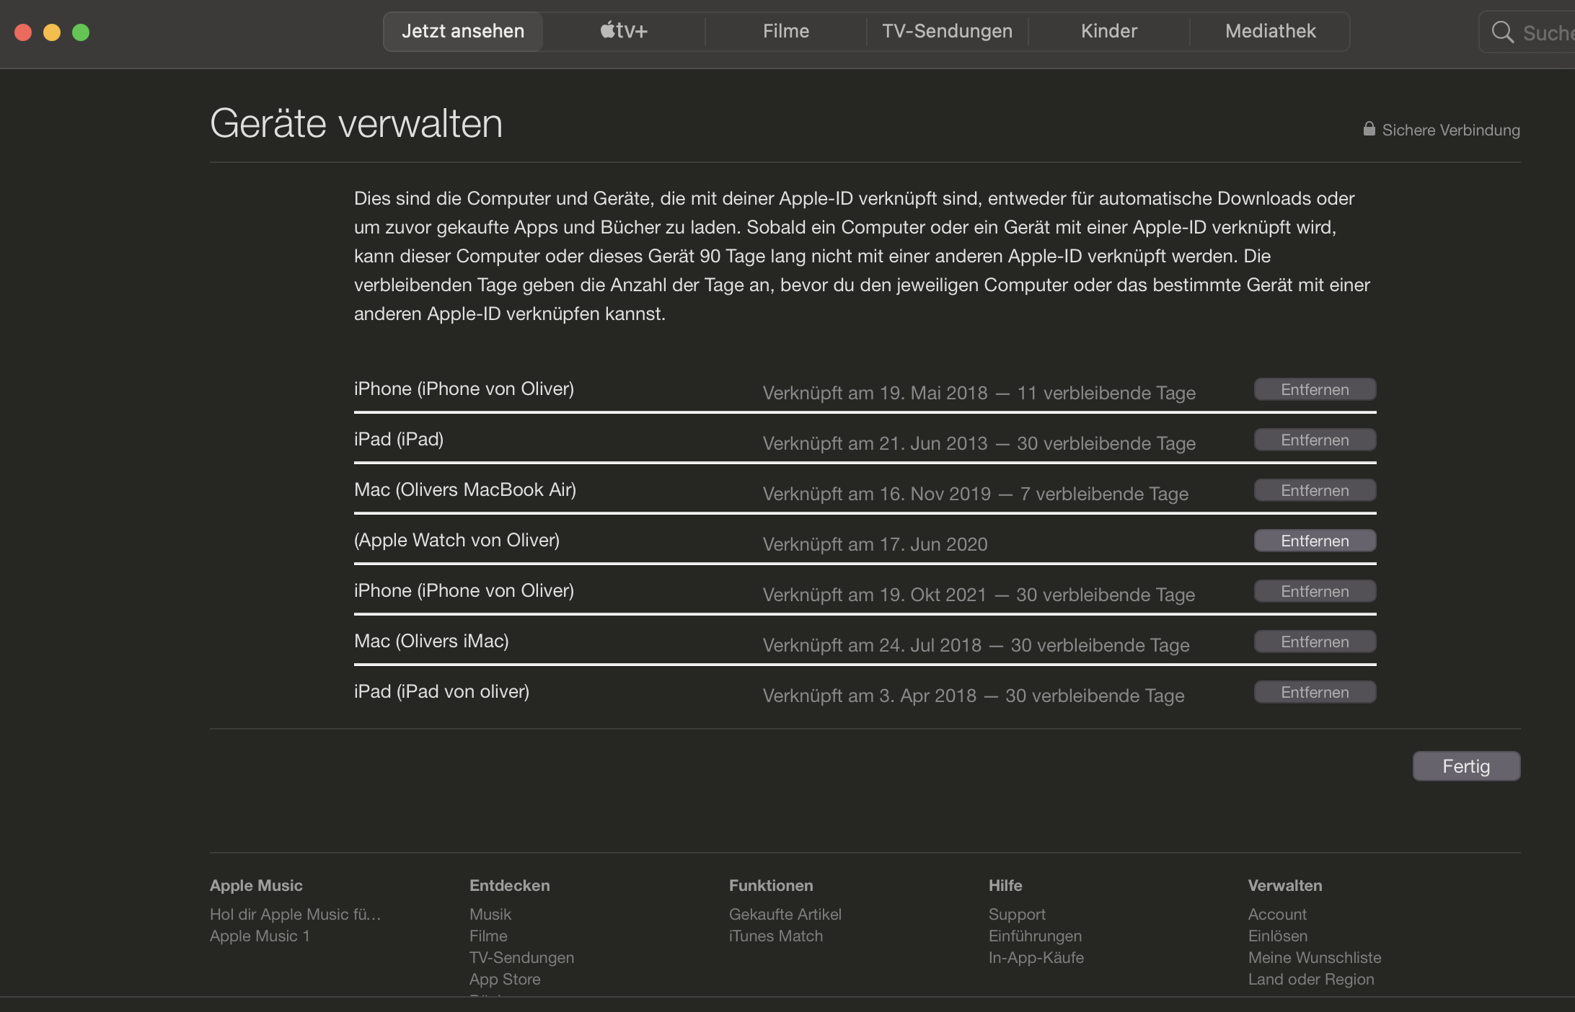The height and width of the screenshot is (1012, 1575).
Task: Open the iTunes Match link
Action: click(775, 936)
